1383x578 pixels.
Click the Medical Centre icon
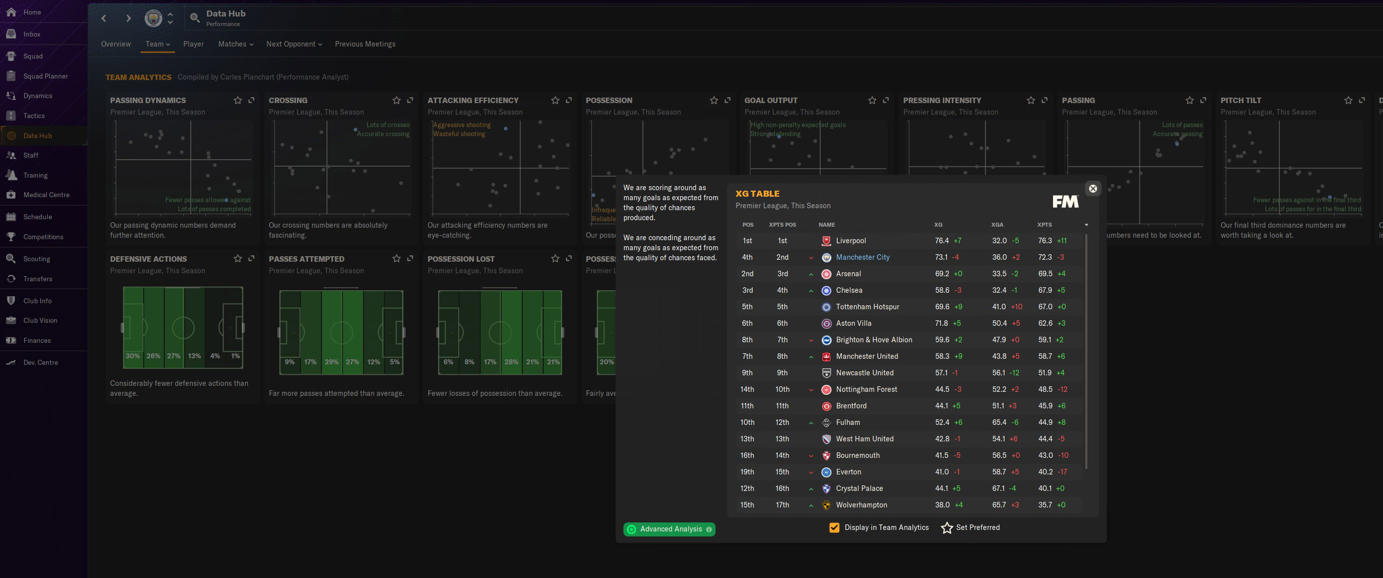11,195
